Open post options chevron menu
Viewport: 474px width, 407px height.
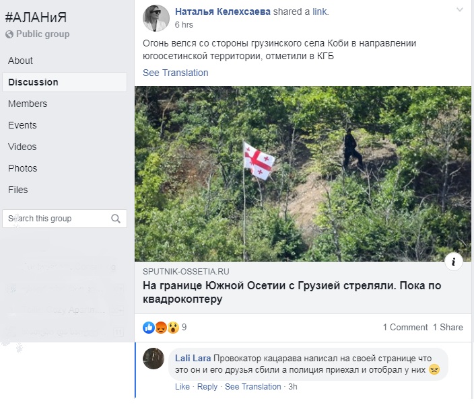tap(460, 10)
